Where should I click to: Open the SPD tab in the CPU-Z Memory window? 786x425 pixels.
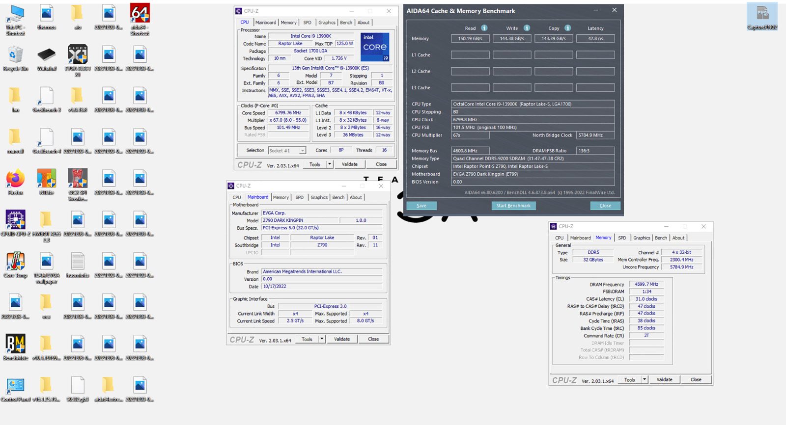click(x=622, y=238)
